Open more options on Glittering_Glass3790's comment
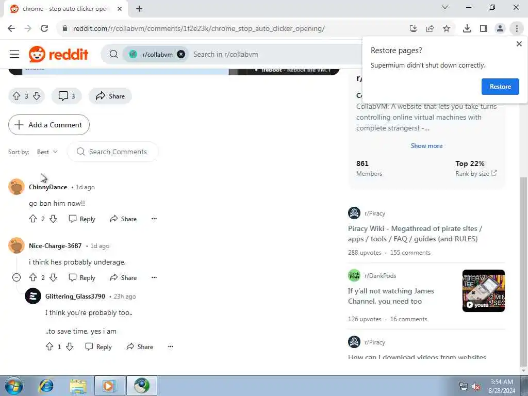This screenshot has width=528, height=396. [x=171, y=346]
